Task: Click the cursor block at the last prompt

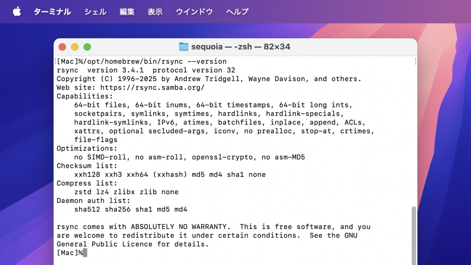Action: (85, 253)
